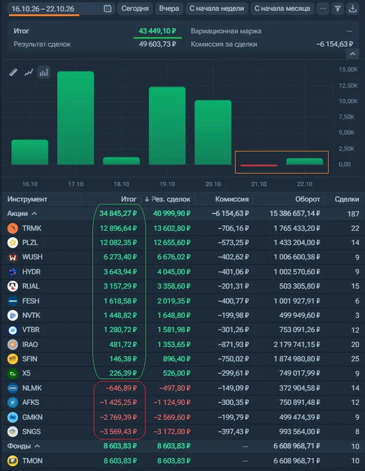Collapse the Акции group
The height and width of the screenshot is (471, 365).
pos(34,213)
